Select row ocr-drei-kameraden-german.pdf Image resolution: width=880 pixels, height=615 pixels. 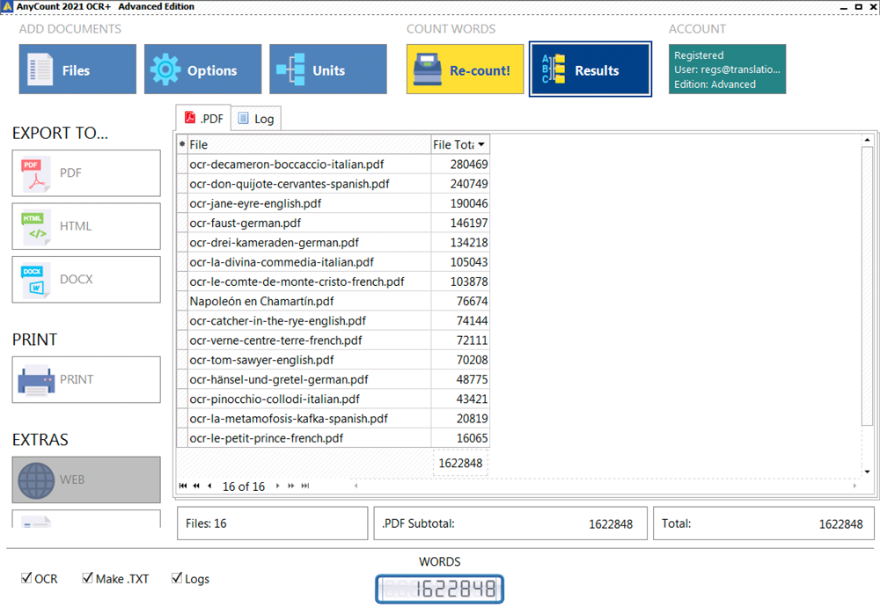pyautogui.click(x=333, y=243)
